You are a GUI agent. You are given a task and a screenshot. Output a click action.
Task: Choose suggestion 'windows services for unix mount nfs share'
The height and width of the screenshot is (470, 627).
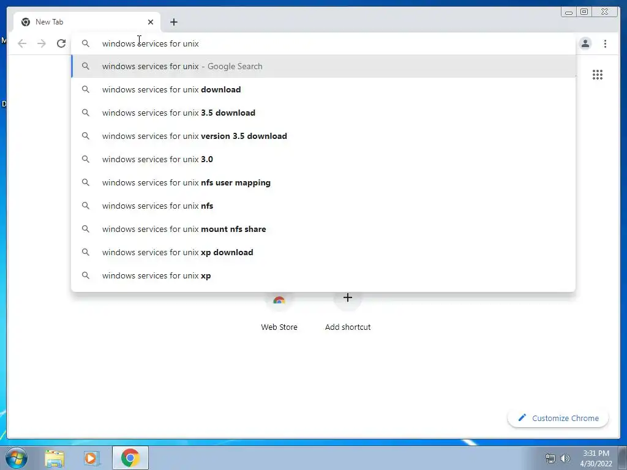coord(323,229)
